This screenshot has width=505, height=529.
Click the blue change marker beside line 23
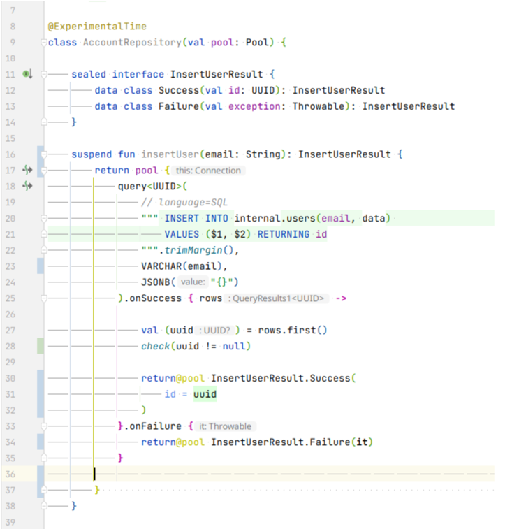(x=41, y=266)
